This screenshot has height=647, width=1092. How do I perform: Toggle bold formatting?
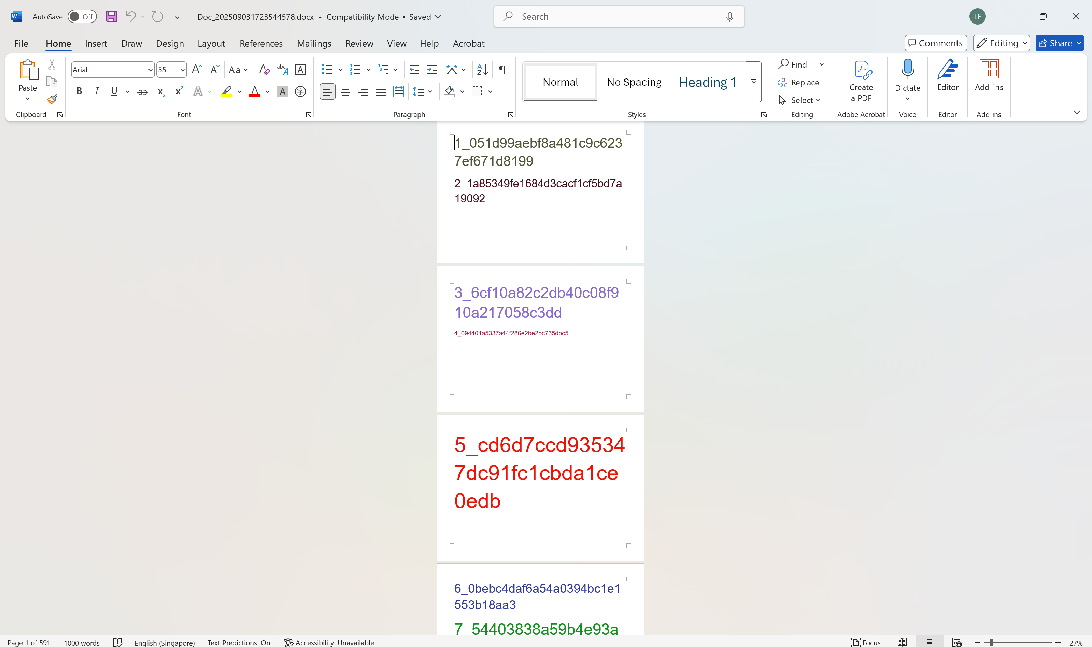pyautogui.click(x=79, y=91)
